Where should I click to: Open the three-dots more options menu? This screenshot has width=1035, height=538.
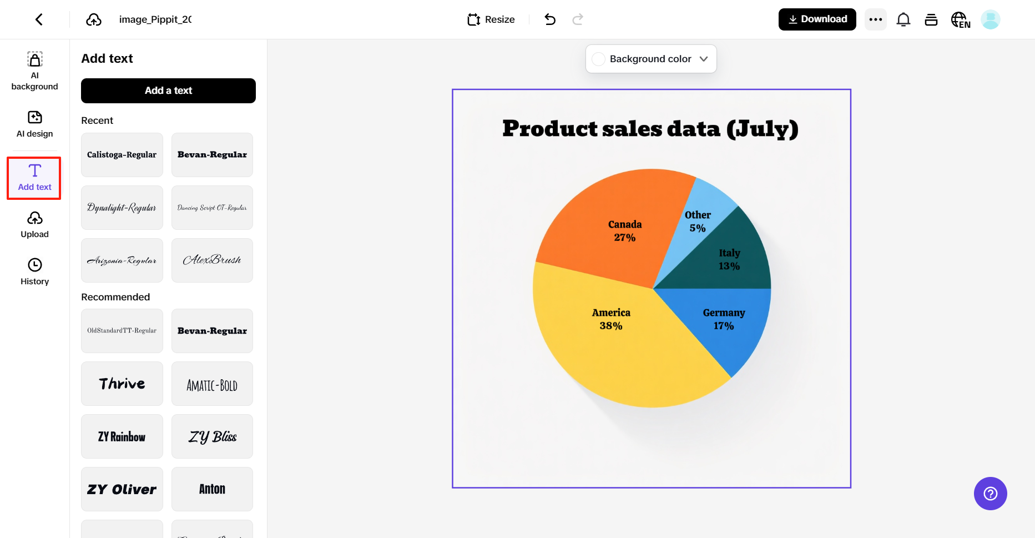coord(876,19)
